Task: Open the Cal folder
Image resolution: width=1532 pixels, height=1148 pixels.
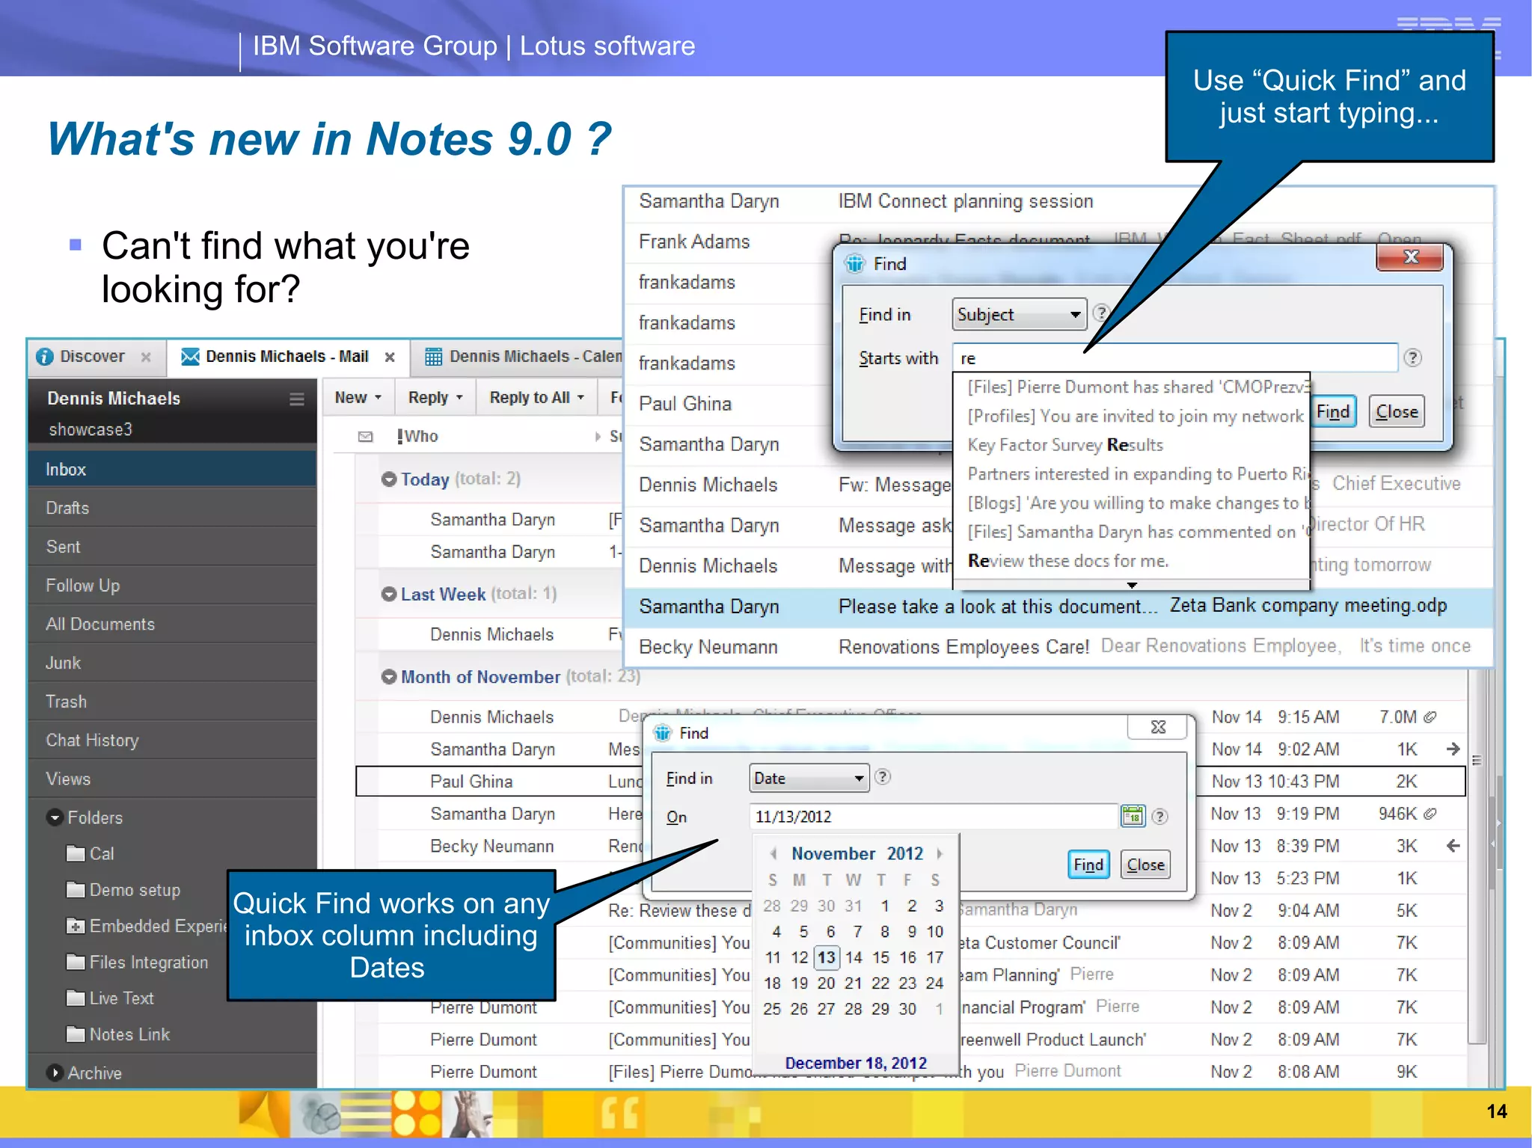Action: point(90,853)
